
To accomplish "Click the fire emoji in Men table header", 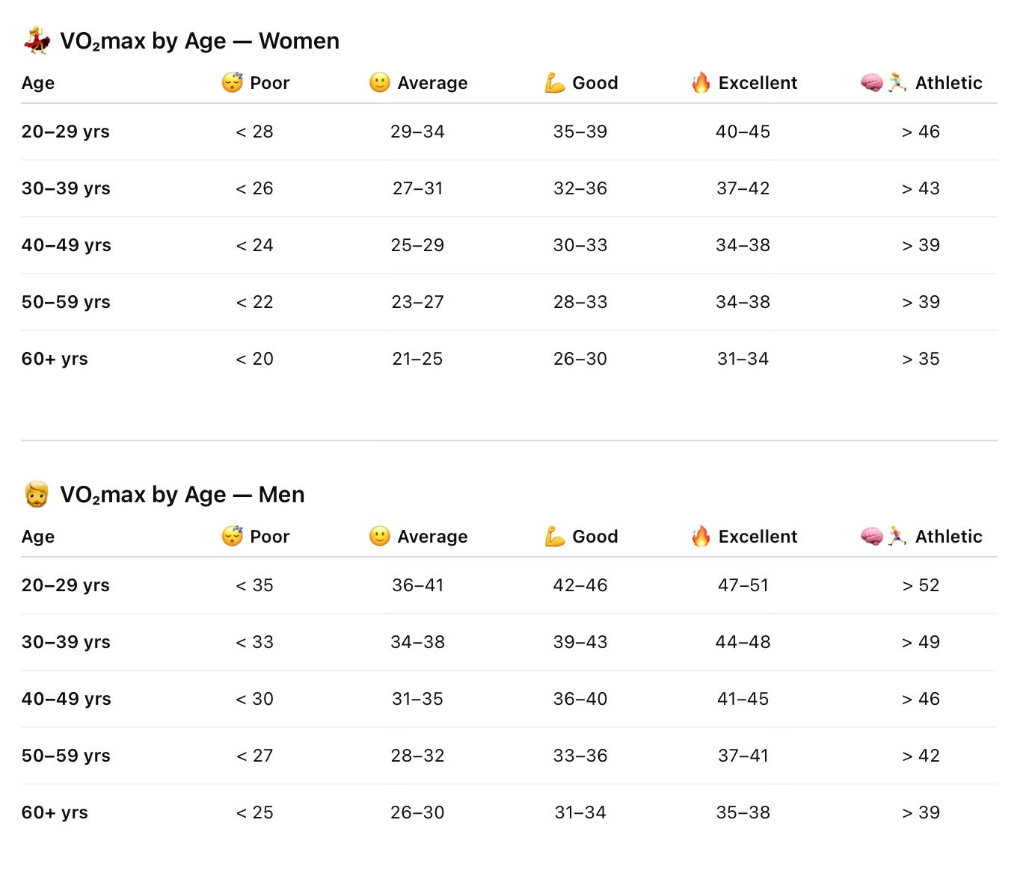I will 701,536.
